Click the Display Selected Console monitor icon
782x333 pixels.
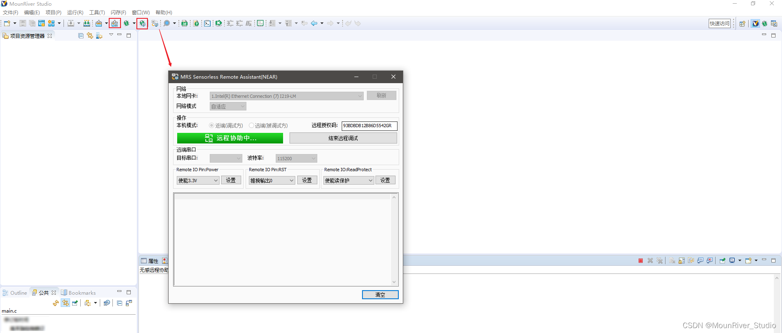(x=732, y=260)
